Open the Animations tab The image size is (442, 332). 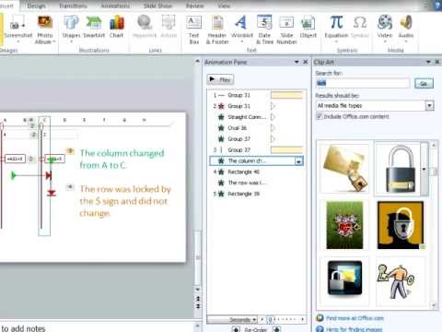click(115, 6)
